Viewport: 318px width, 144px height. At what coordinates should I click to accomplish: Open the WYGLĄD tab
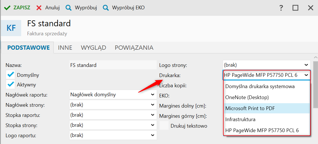click(x=93, y=48)
